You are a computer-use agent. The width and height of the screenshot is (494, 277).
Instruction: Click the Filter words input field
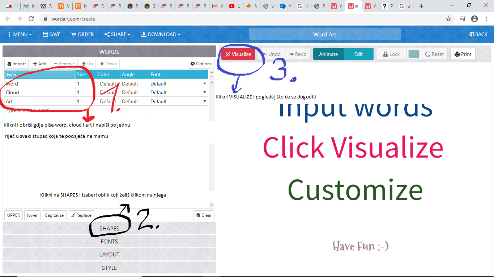40,74
